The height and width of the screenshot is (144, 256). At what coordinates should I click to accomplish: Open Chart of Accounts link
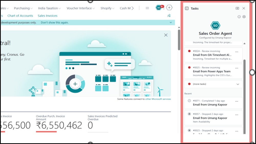(x=20, y=16)
